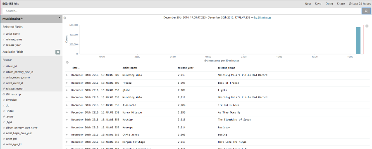
Task: Click Share in the top menu
Action: pyautogui.click(x=341, y=4)
